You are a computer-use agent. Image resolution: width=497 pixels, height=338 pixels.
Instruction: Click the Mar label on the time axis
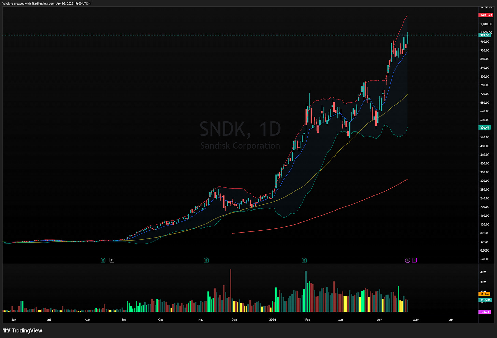coord(341,320)
